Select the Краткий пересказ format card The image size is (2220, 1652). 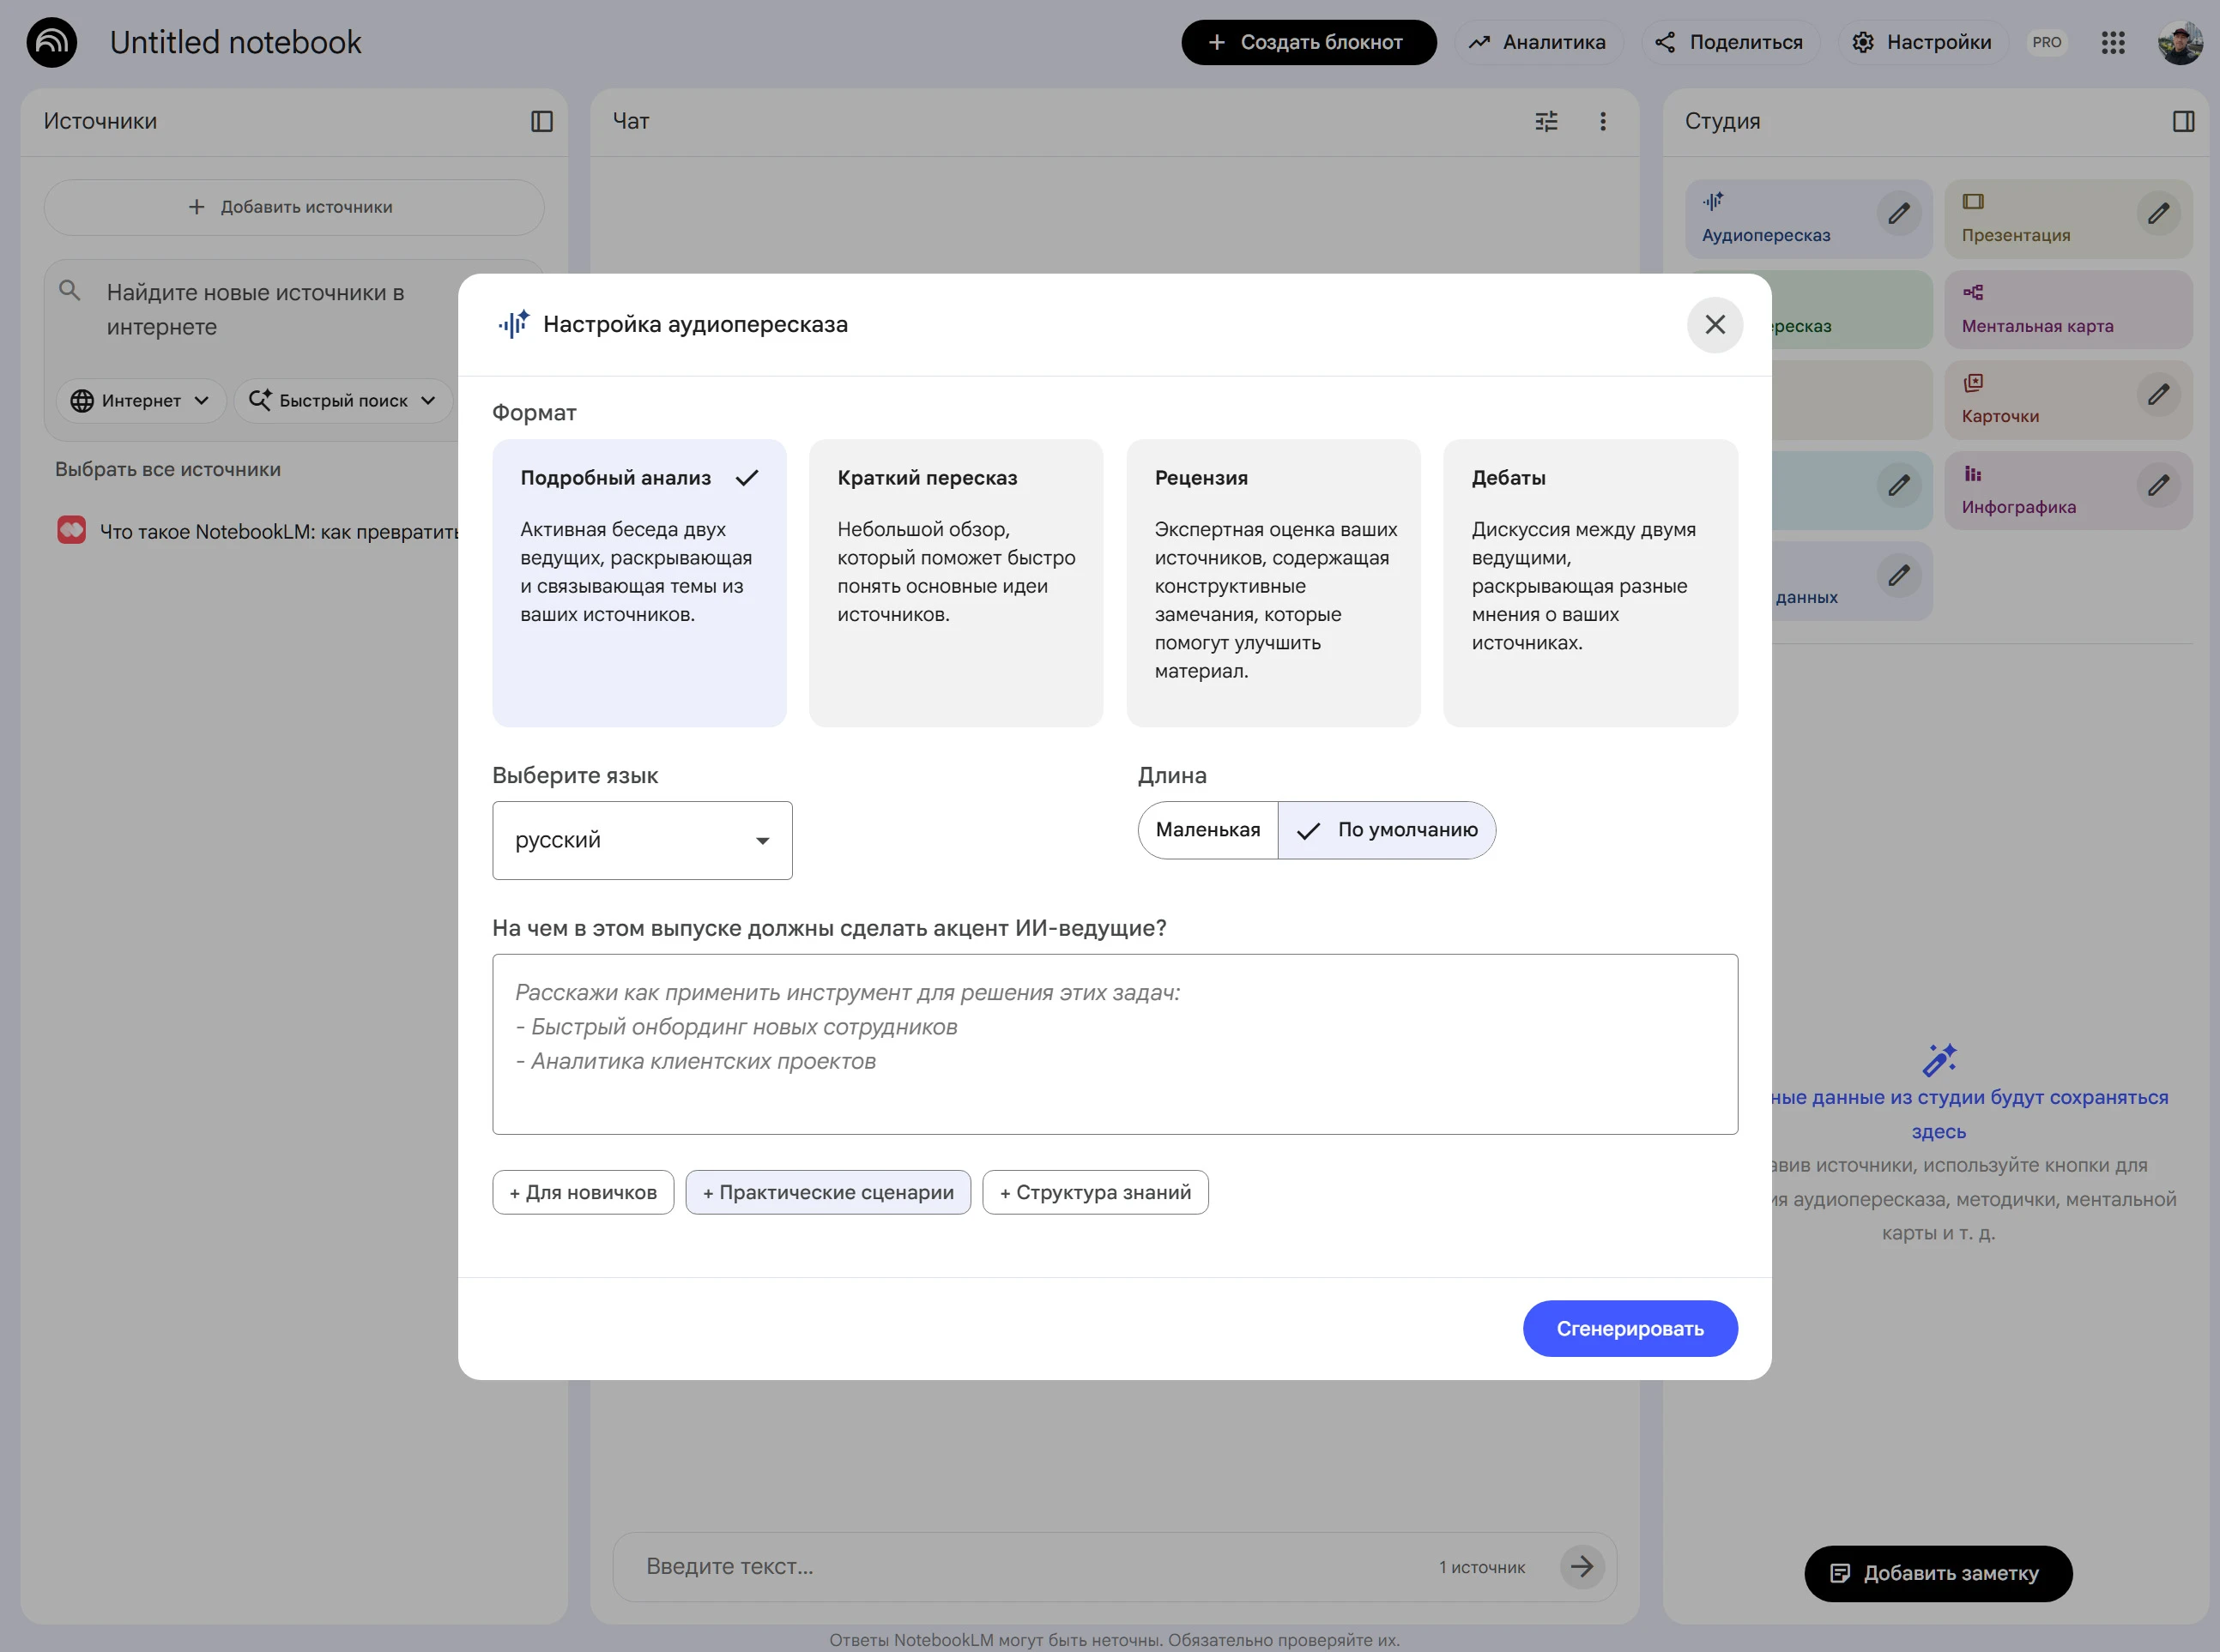(x=955, y=582)
